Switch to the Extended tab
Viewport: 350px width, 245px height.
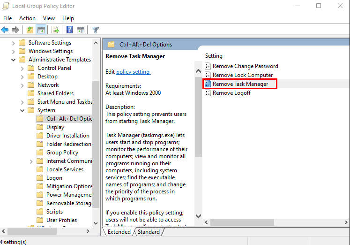119,232
